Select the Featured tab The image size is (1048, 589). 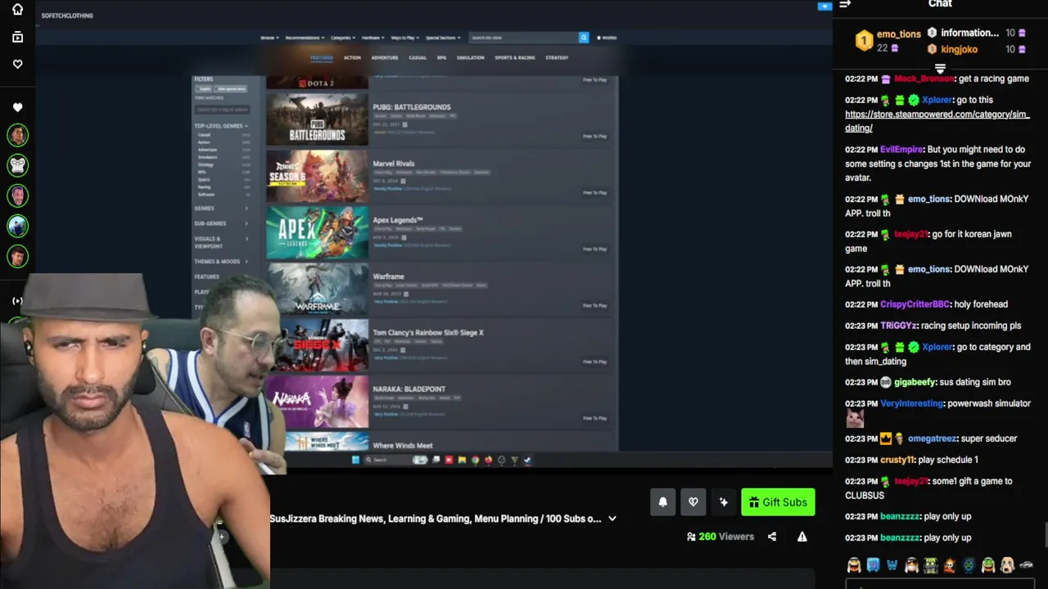pos(321,58)
